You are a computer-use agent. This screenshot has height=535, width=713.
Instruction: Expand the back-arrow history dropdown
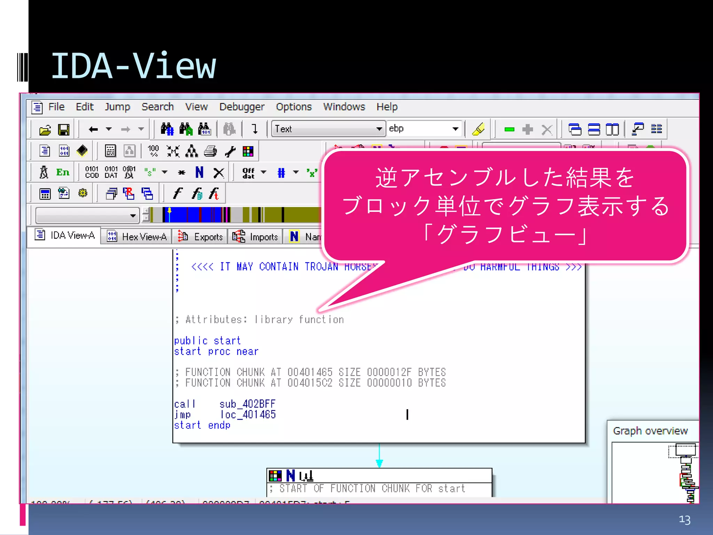click(x=109, y=129)
